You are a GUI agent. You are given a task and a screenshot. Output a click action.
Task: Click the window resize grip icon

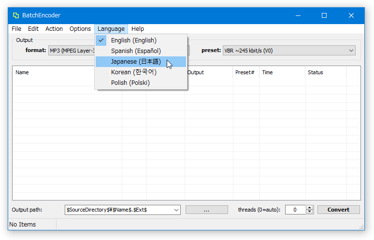tap(361, 227)
